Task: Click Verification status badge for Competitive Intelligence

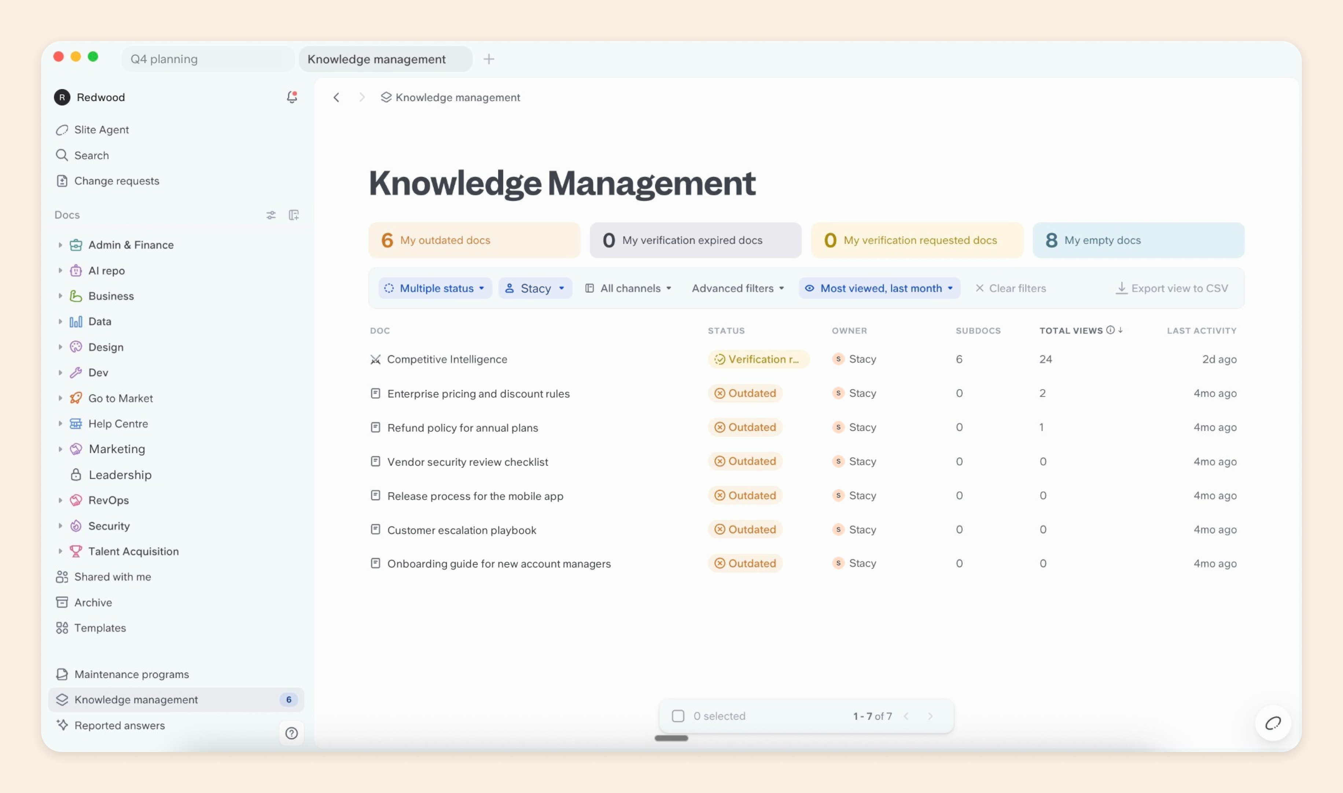Action: click(x=758, y=359)
